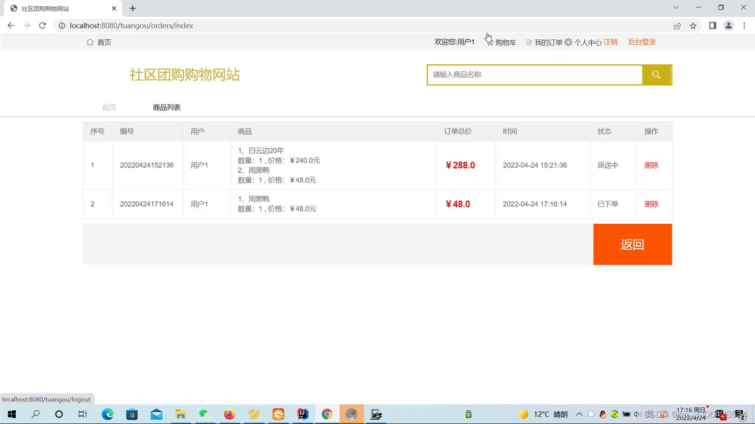The height and width of the screenshot is (424, 755).
Task: Open the Chrome profile avatar
Action: pos(728,26)
